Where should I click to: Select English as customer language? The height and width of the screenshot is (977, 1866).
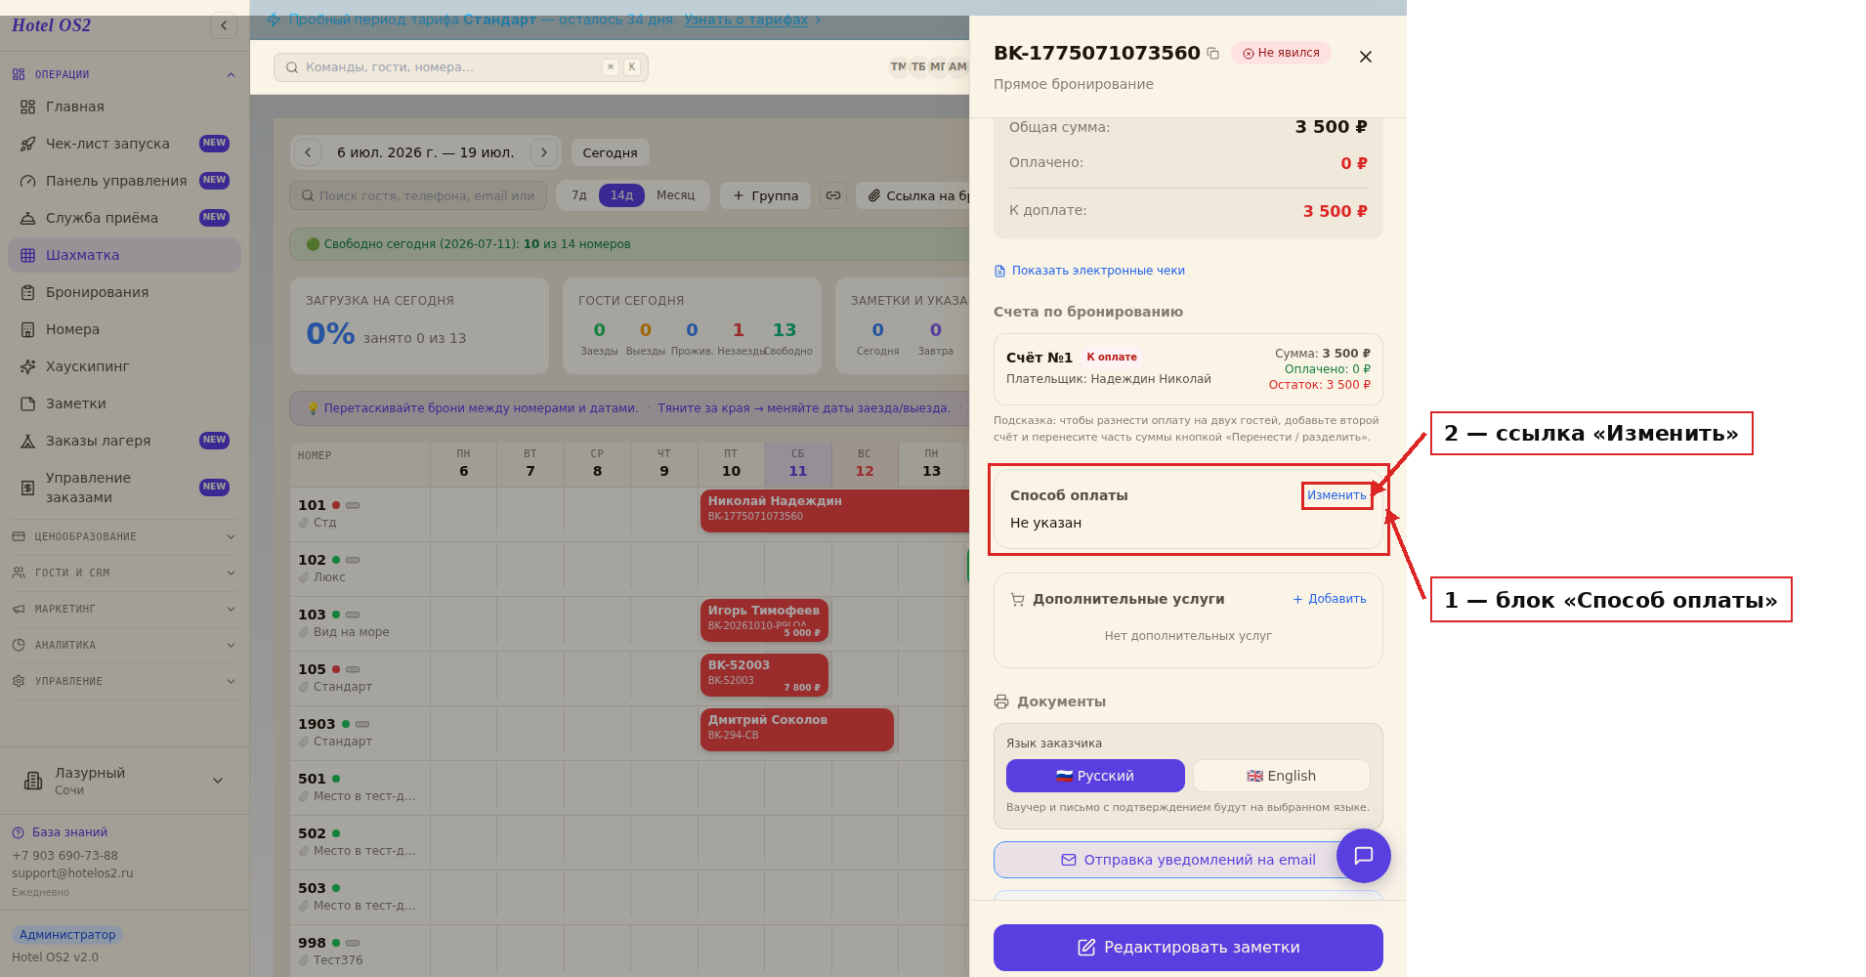tap(1281, 776)
